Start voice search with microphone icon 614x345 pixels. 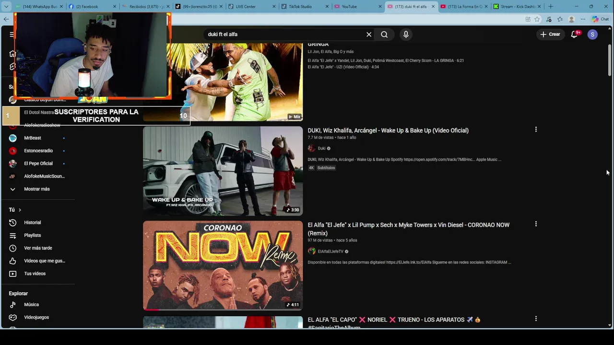click(x=406, y=34)
